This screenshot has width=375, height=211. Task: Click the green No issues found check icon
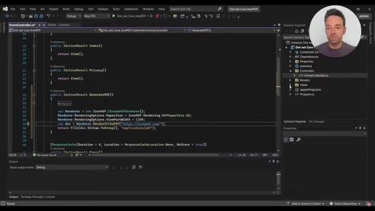(35, 155)
